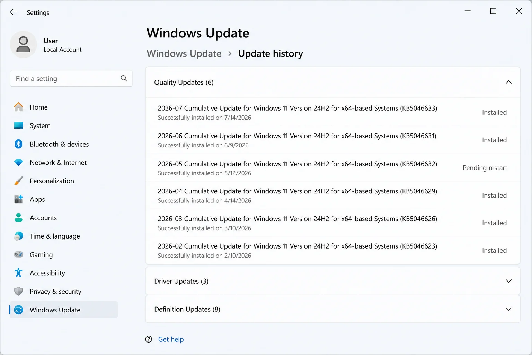This screenshot has height=355, width=532.
Task: Click the Home house icon
Action: pos(18,107)
